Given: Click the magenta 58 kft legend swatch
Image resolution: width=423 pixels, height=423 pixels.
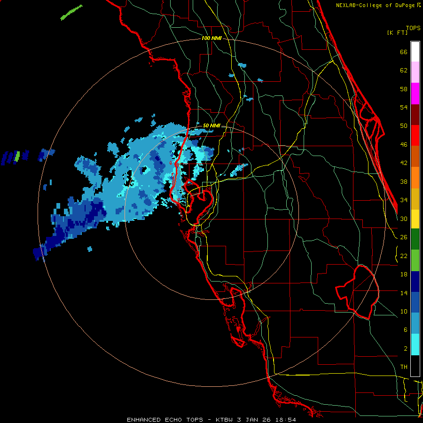Looking at the screenshot, I should click(x=415, y=94).
